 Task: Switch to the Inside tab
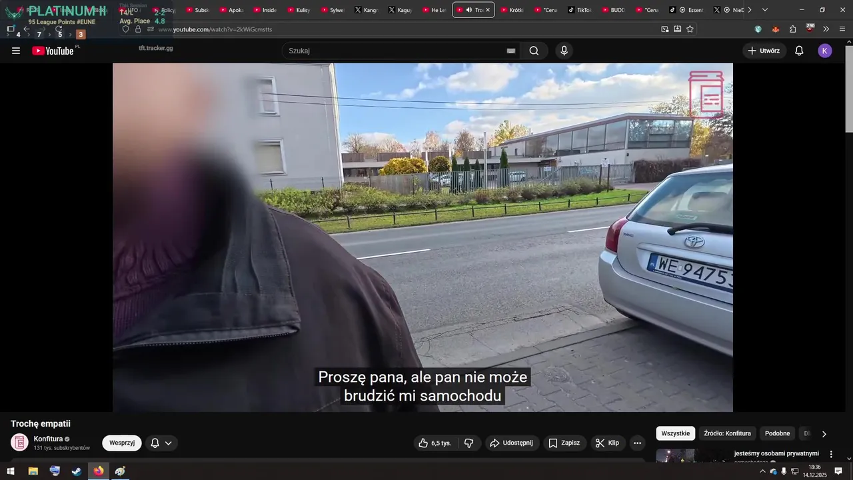pos(266,10)
